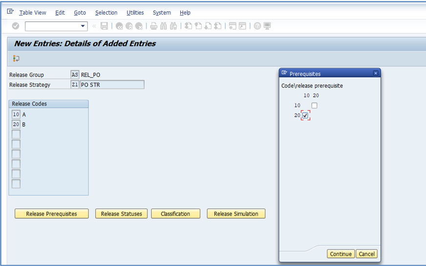Click the Release Statuses button
The width and height of the screenshot is (426, 266).
[122, 214]
